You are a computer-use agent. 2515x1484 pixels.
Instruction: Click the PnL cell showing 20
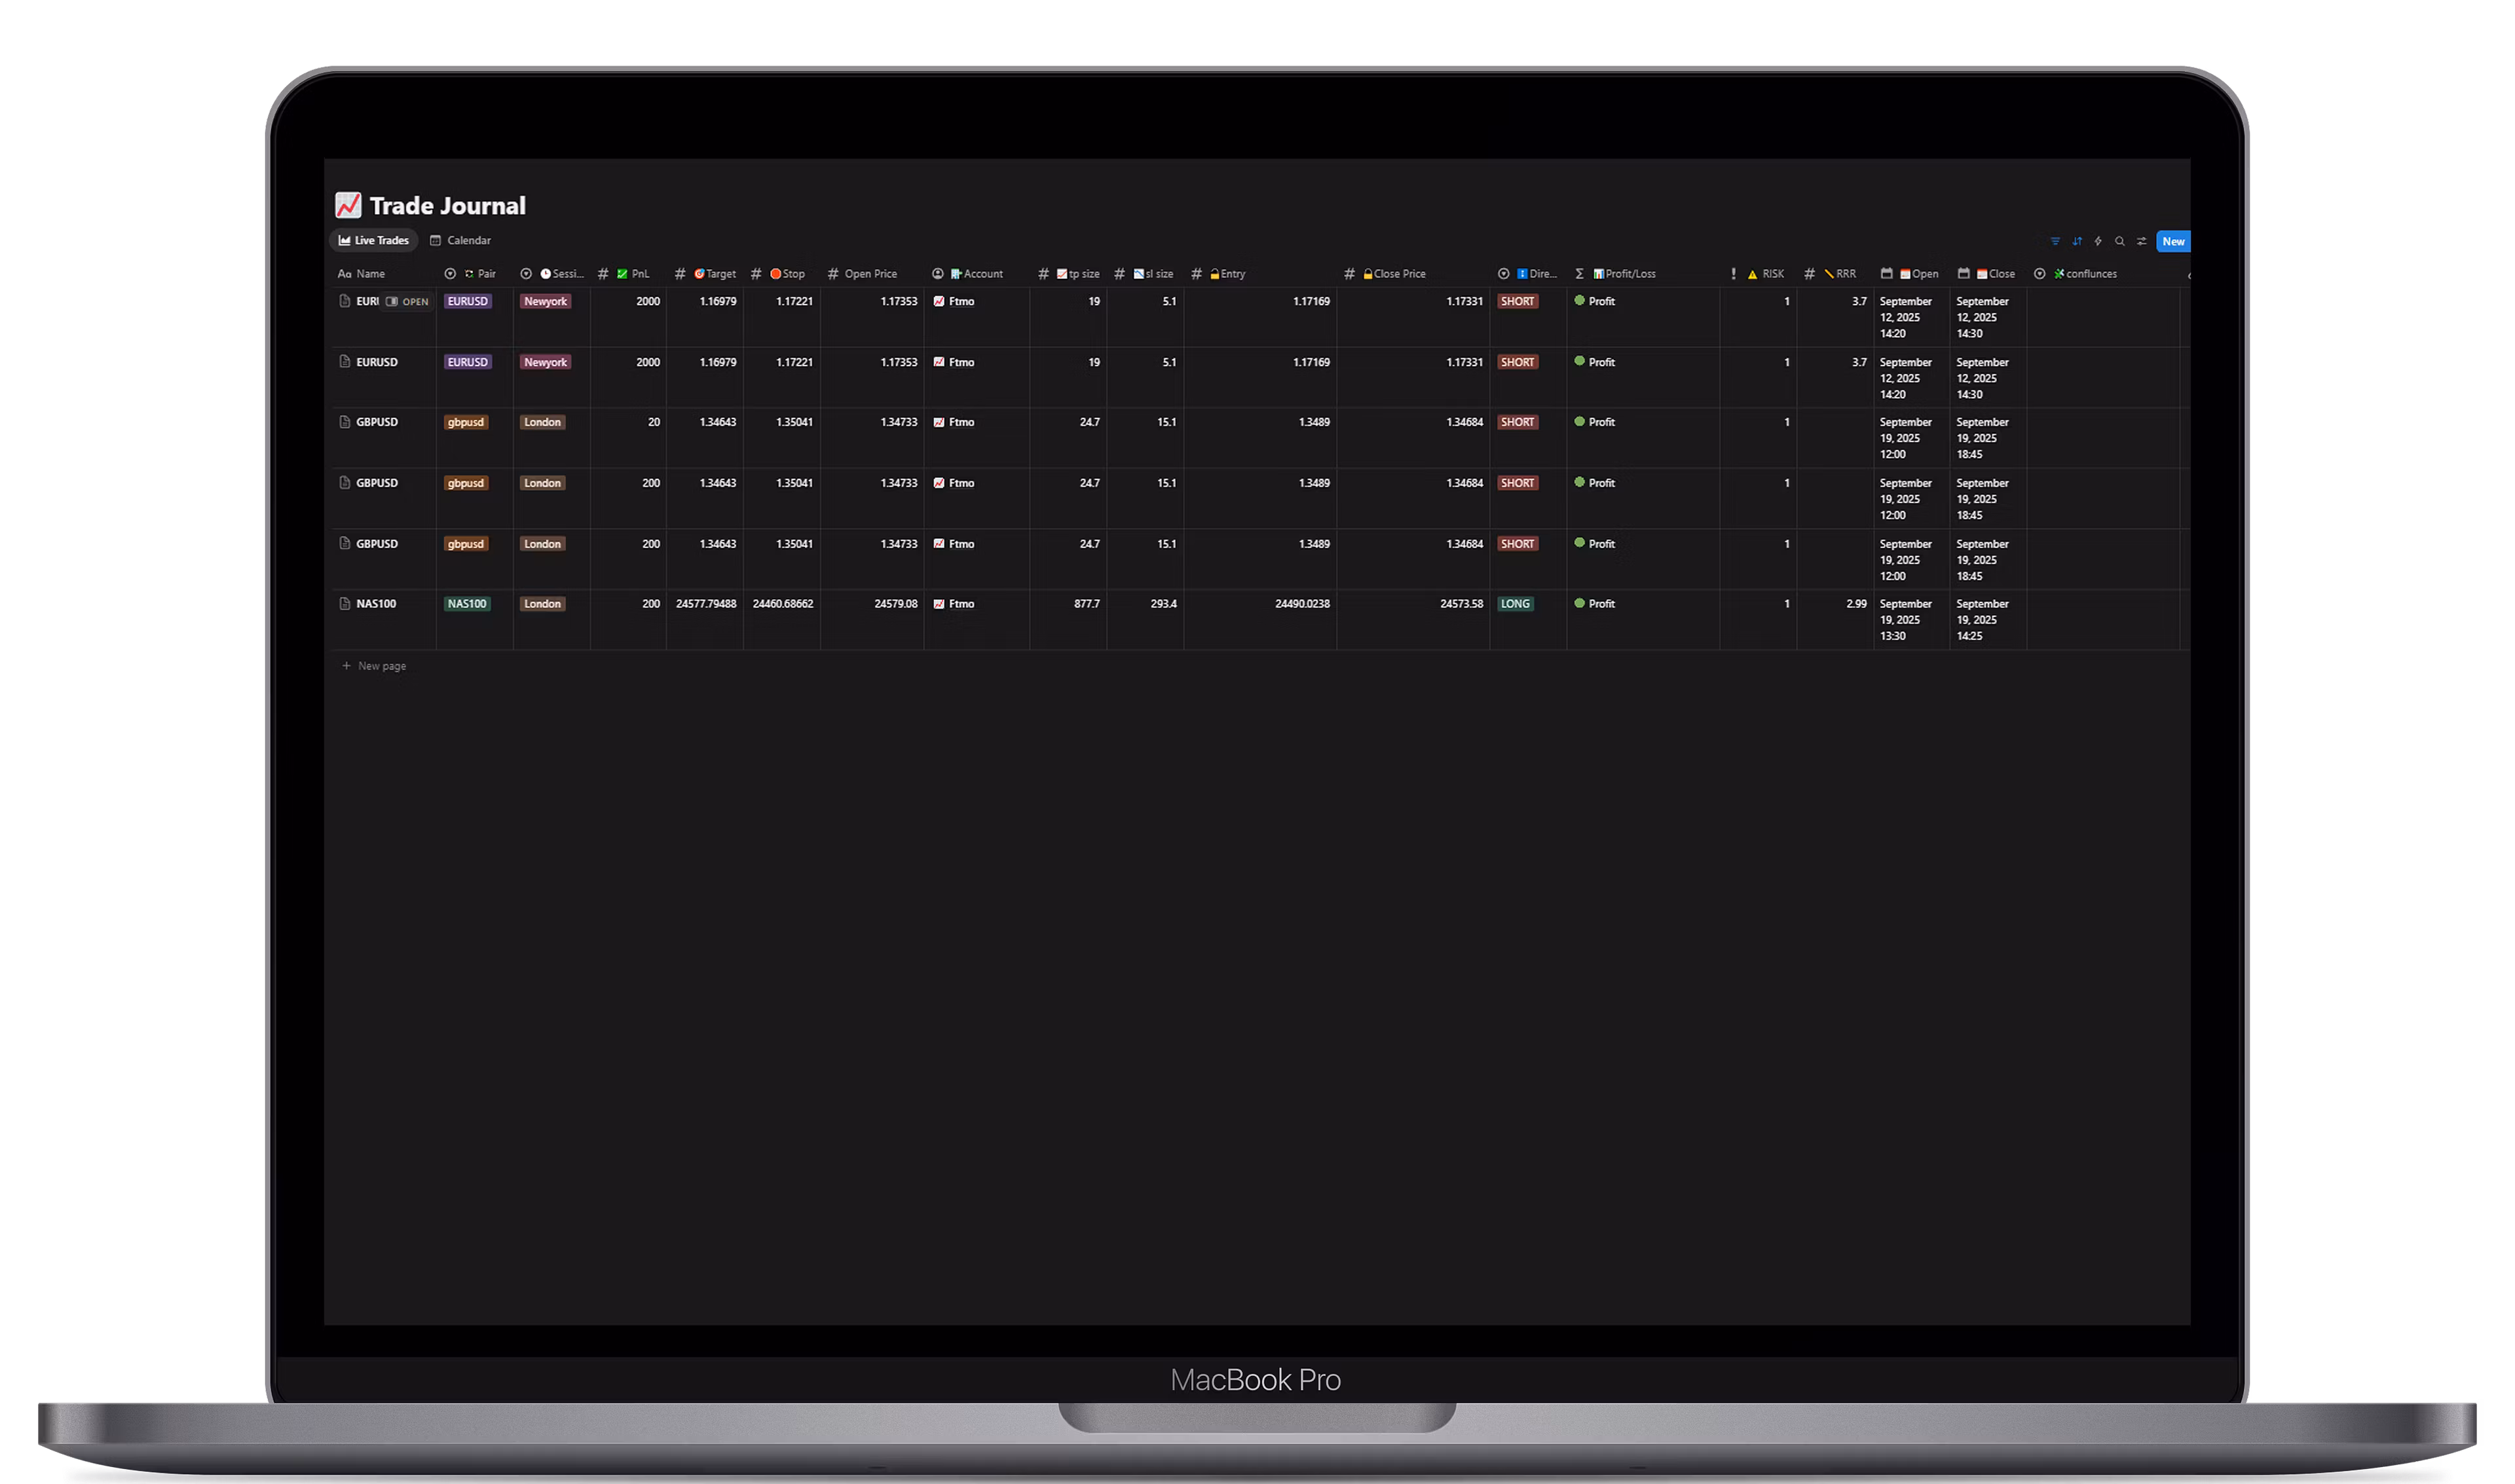653,422
